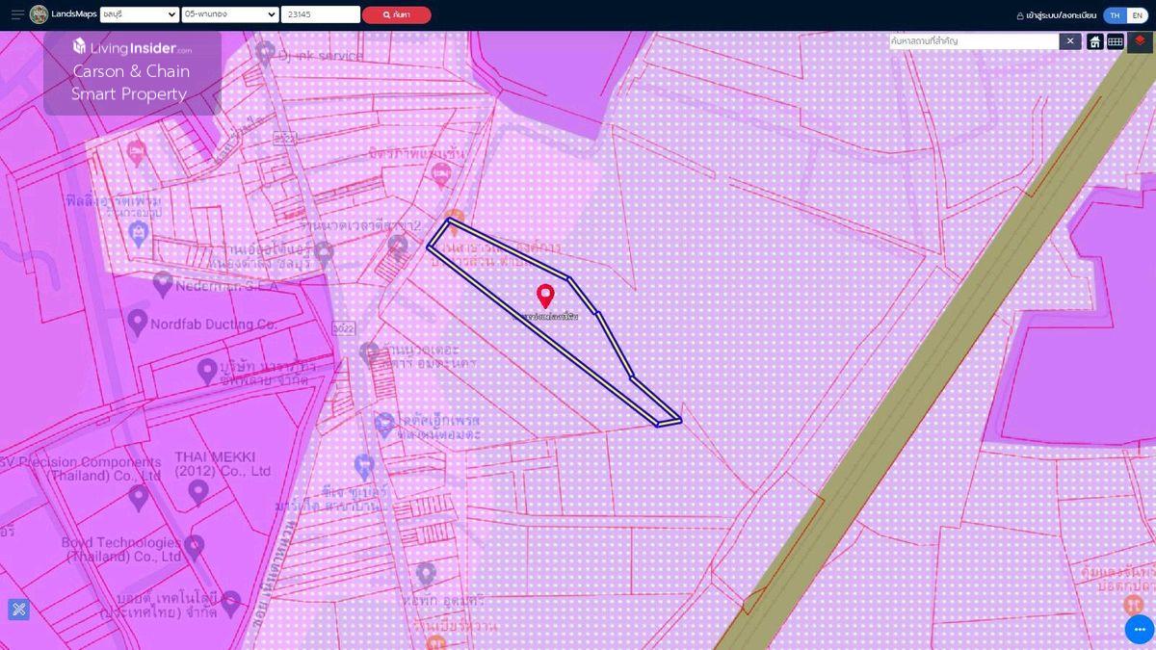Click the grid table icon
Image resolution: width=1156 pixels, height=650 pixels.
pos(1115,41)
